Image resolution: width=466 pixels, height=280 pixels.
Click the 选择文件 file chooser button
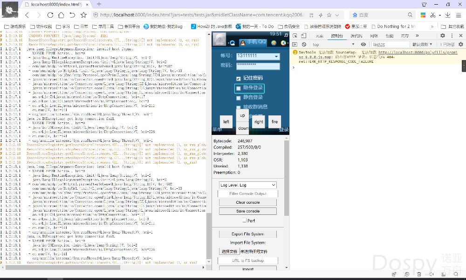[229, 252]
